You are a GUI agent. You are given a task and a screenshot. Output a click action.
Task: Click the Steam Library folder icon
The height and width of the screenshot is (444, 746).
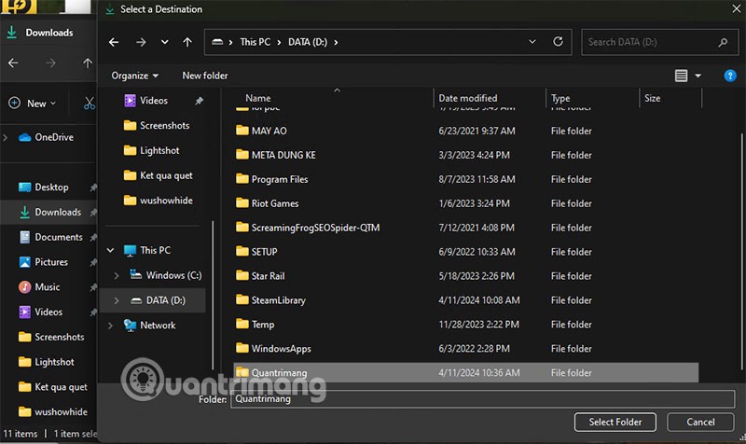pos(242,300)
